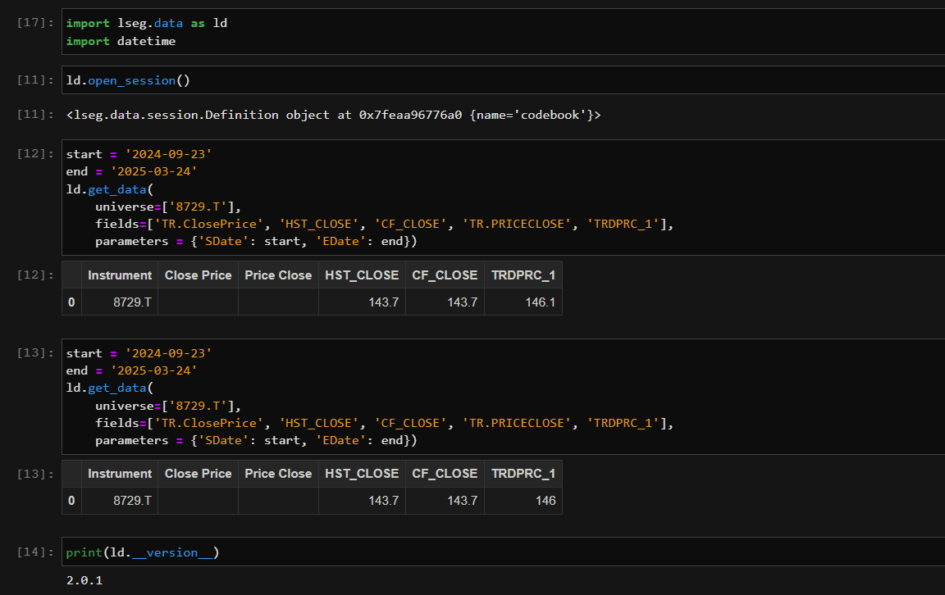Select the Price Close column header
Screen dimensions: 945x595
[277, 275]
